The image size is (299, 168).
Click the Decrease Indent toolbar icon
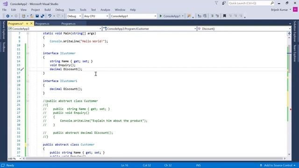click(199, 16)
